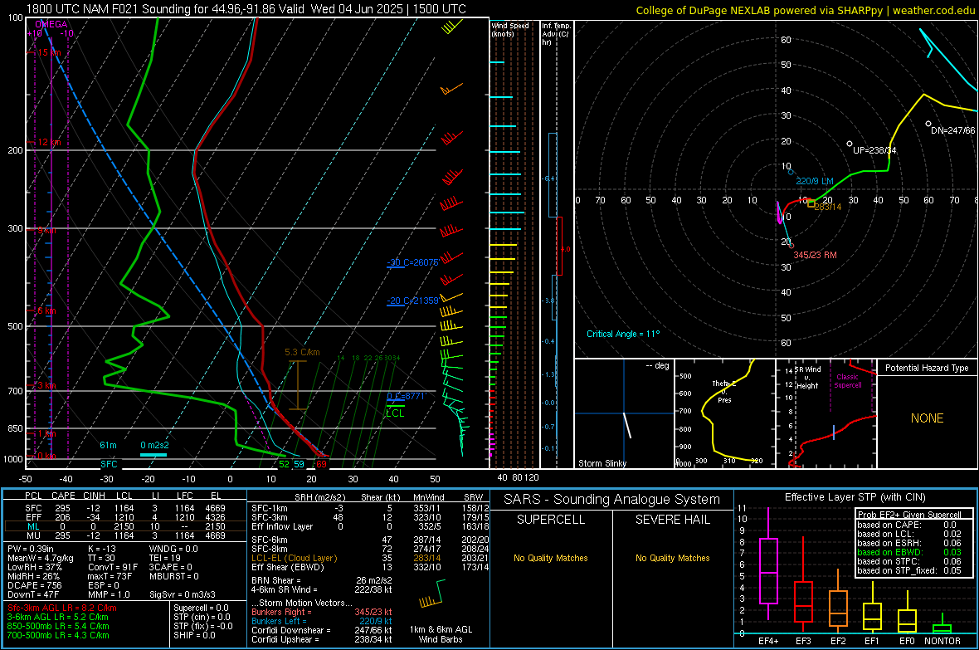Viewport: 979px width, 650px height.
Task: Select the EFF parcel row
Action: coord(125,517)
